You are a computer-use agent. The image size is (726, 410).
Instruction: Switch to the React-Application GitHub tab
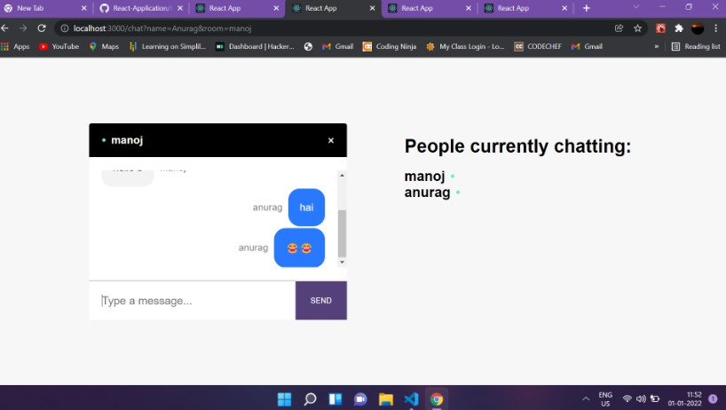(x=141, y=8)
